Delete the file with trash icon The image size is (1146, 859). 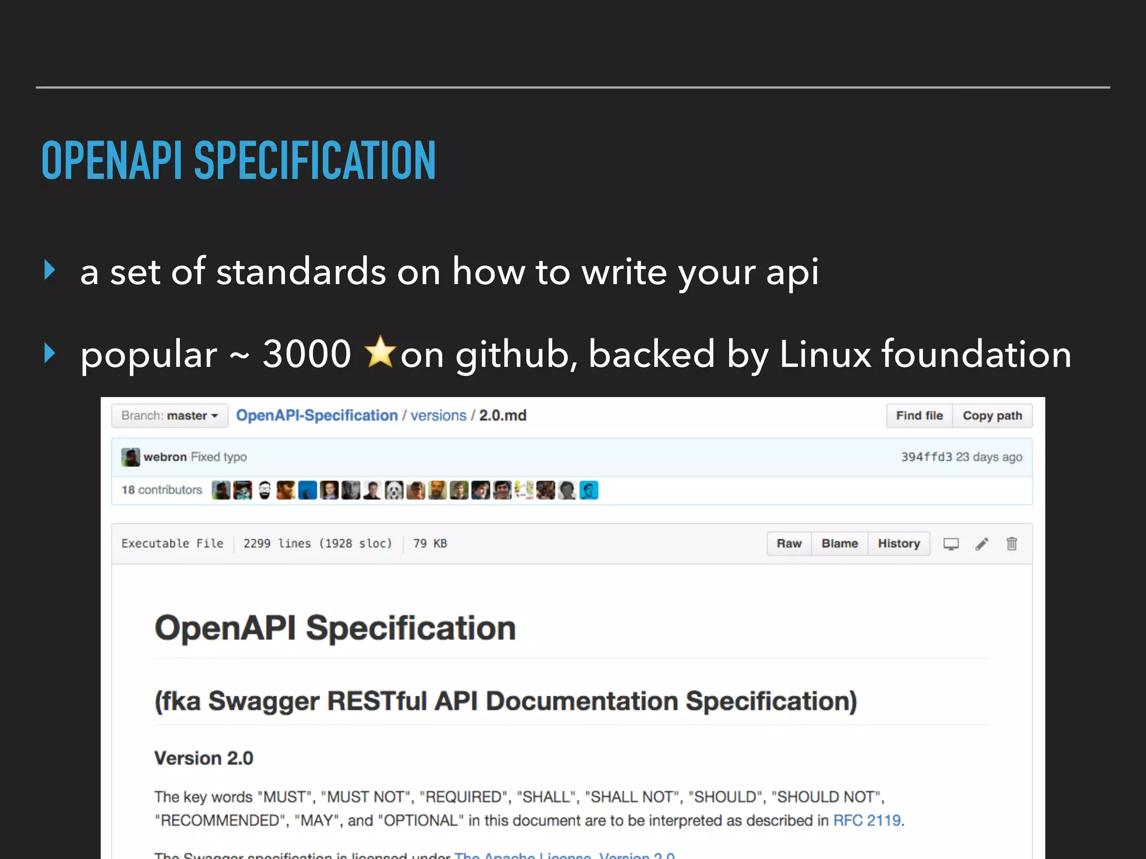[x=1012, y=544]
